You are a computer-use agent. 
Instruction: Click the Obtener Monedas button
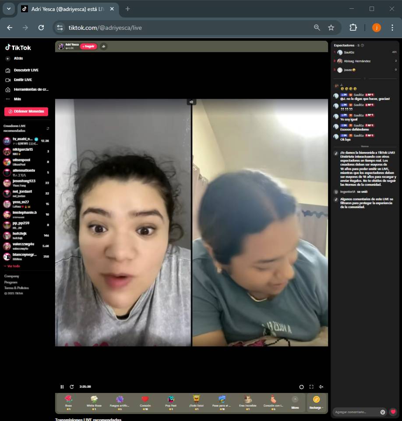pyautogui.click(x=26, y=111)
